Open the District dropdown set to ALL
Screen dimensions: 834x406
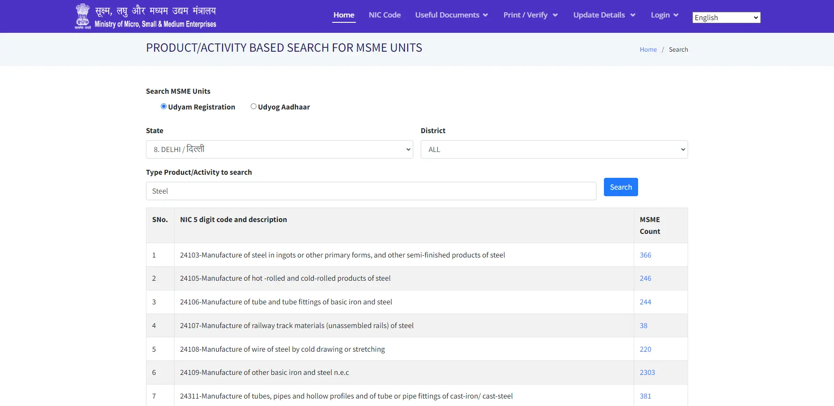[554, 149]
